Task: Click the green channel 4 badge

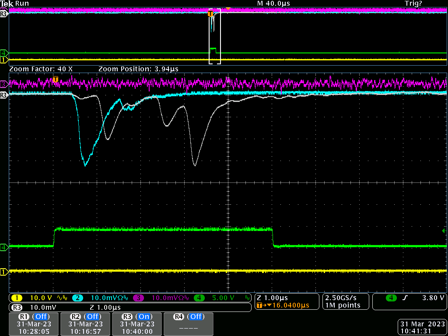Action: click(x=199, y=298)
